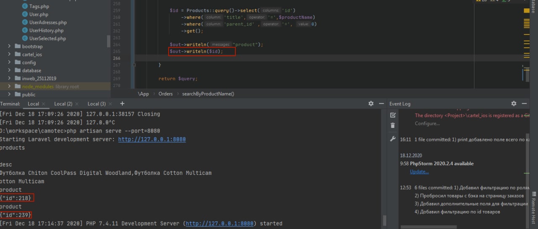Click the wrench settings icon in Event Log
The width and height of the screenshot is (538, 229).
pyautogui.click(x=393, y=139)
